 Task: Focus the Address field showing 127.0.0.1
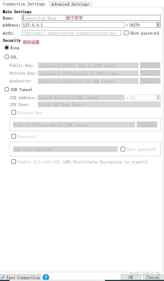click(73, 25)
